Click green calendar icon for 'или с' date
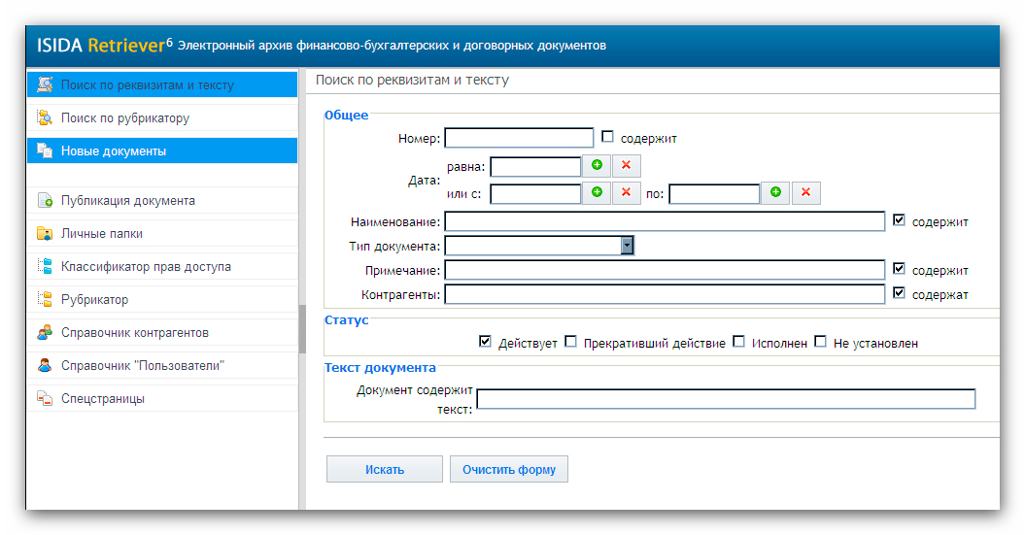The image size is (1025, 535). pyautogui.click(x=597, y=192)
